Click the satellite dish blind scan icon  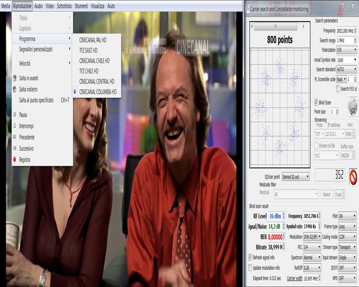[353, 106]
